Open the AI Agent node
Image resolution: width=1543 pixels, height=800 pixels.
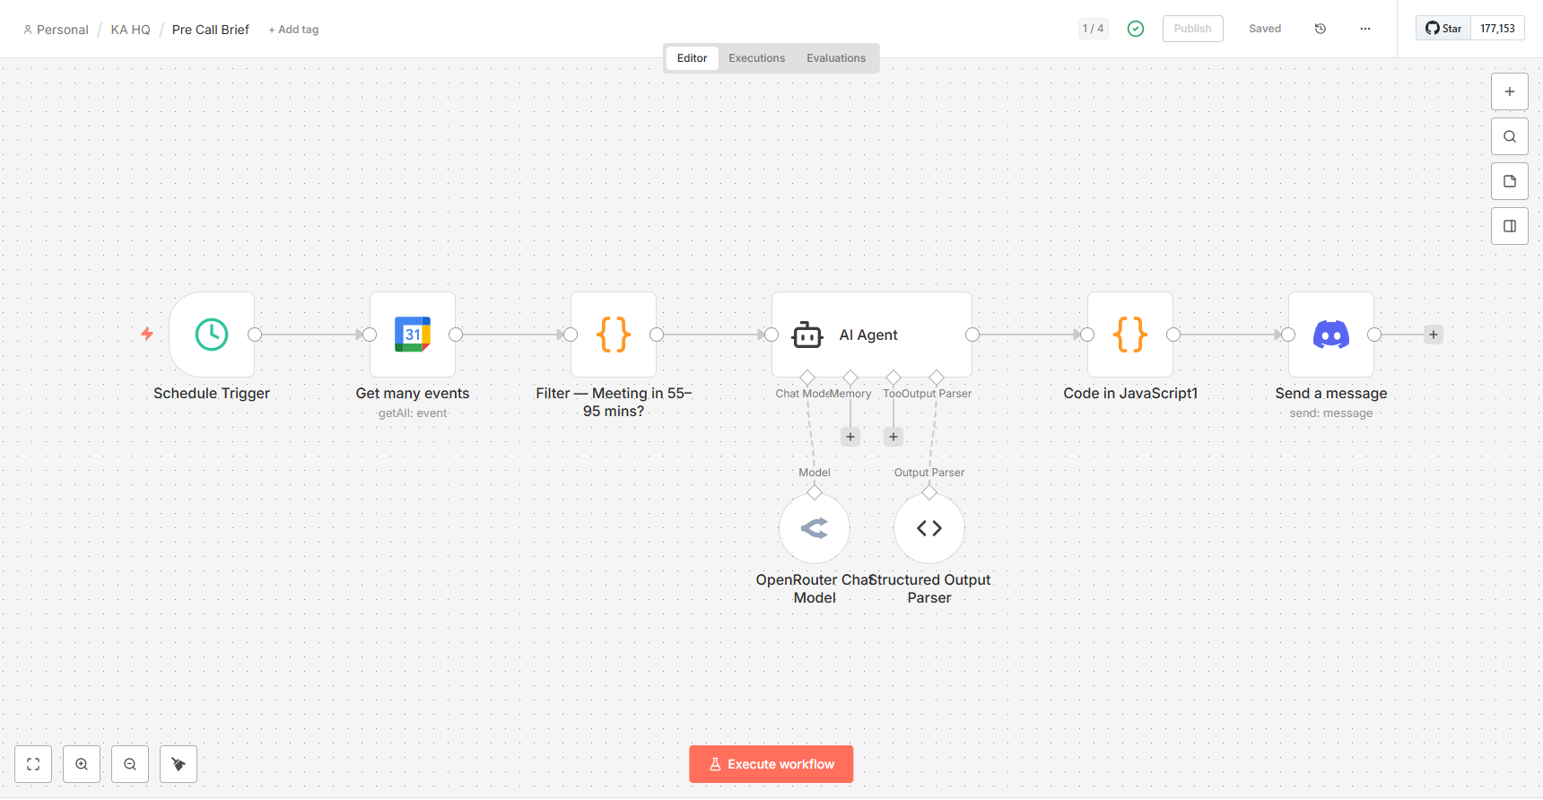(x=871, y=335)
